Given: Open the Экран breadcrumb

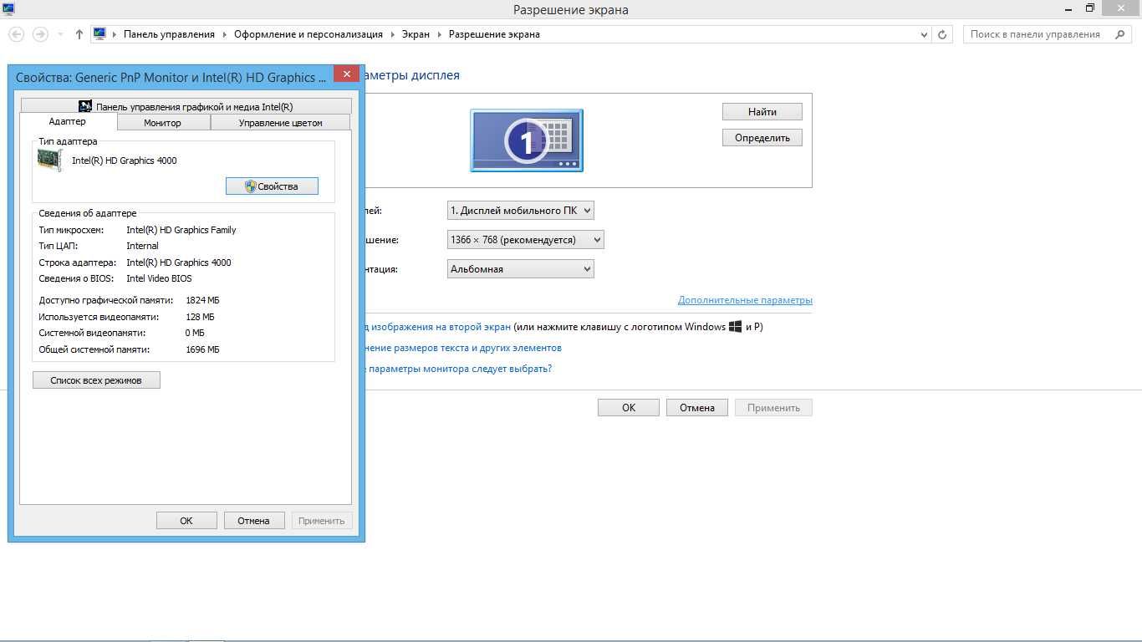Looking at the screenshot, I should tap(416, 34).
